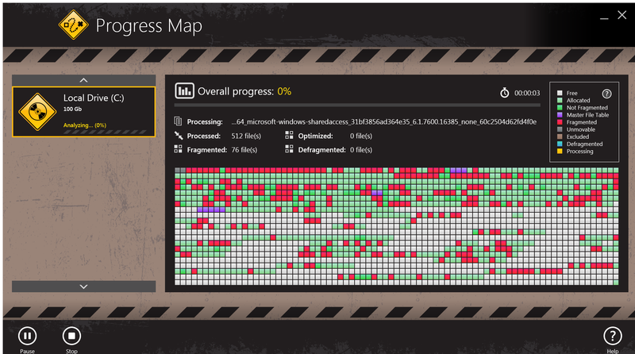Pause the defragmentation process
635x354 pixels.
point(27,336)
